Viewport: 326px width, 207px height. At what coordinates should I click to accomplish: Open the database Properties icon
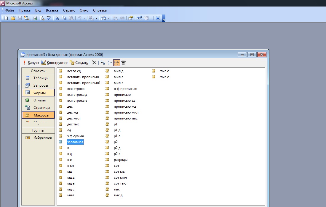pos(131,18)
